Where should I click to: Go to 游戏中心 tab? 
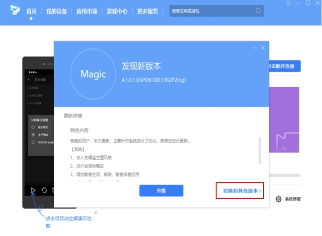pyautogui.click(x=117, y=11)
